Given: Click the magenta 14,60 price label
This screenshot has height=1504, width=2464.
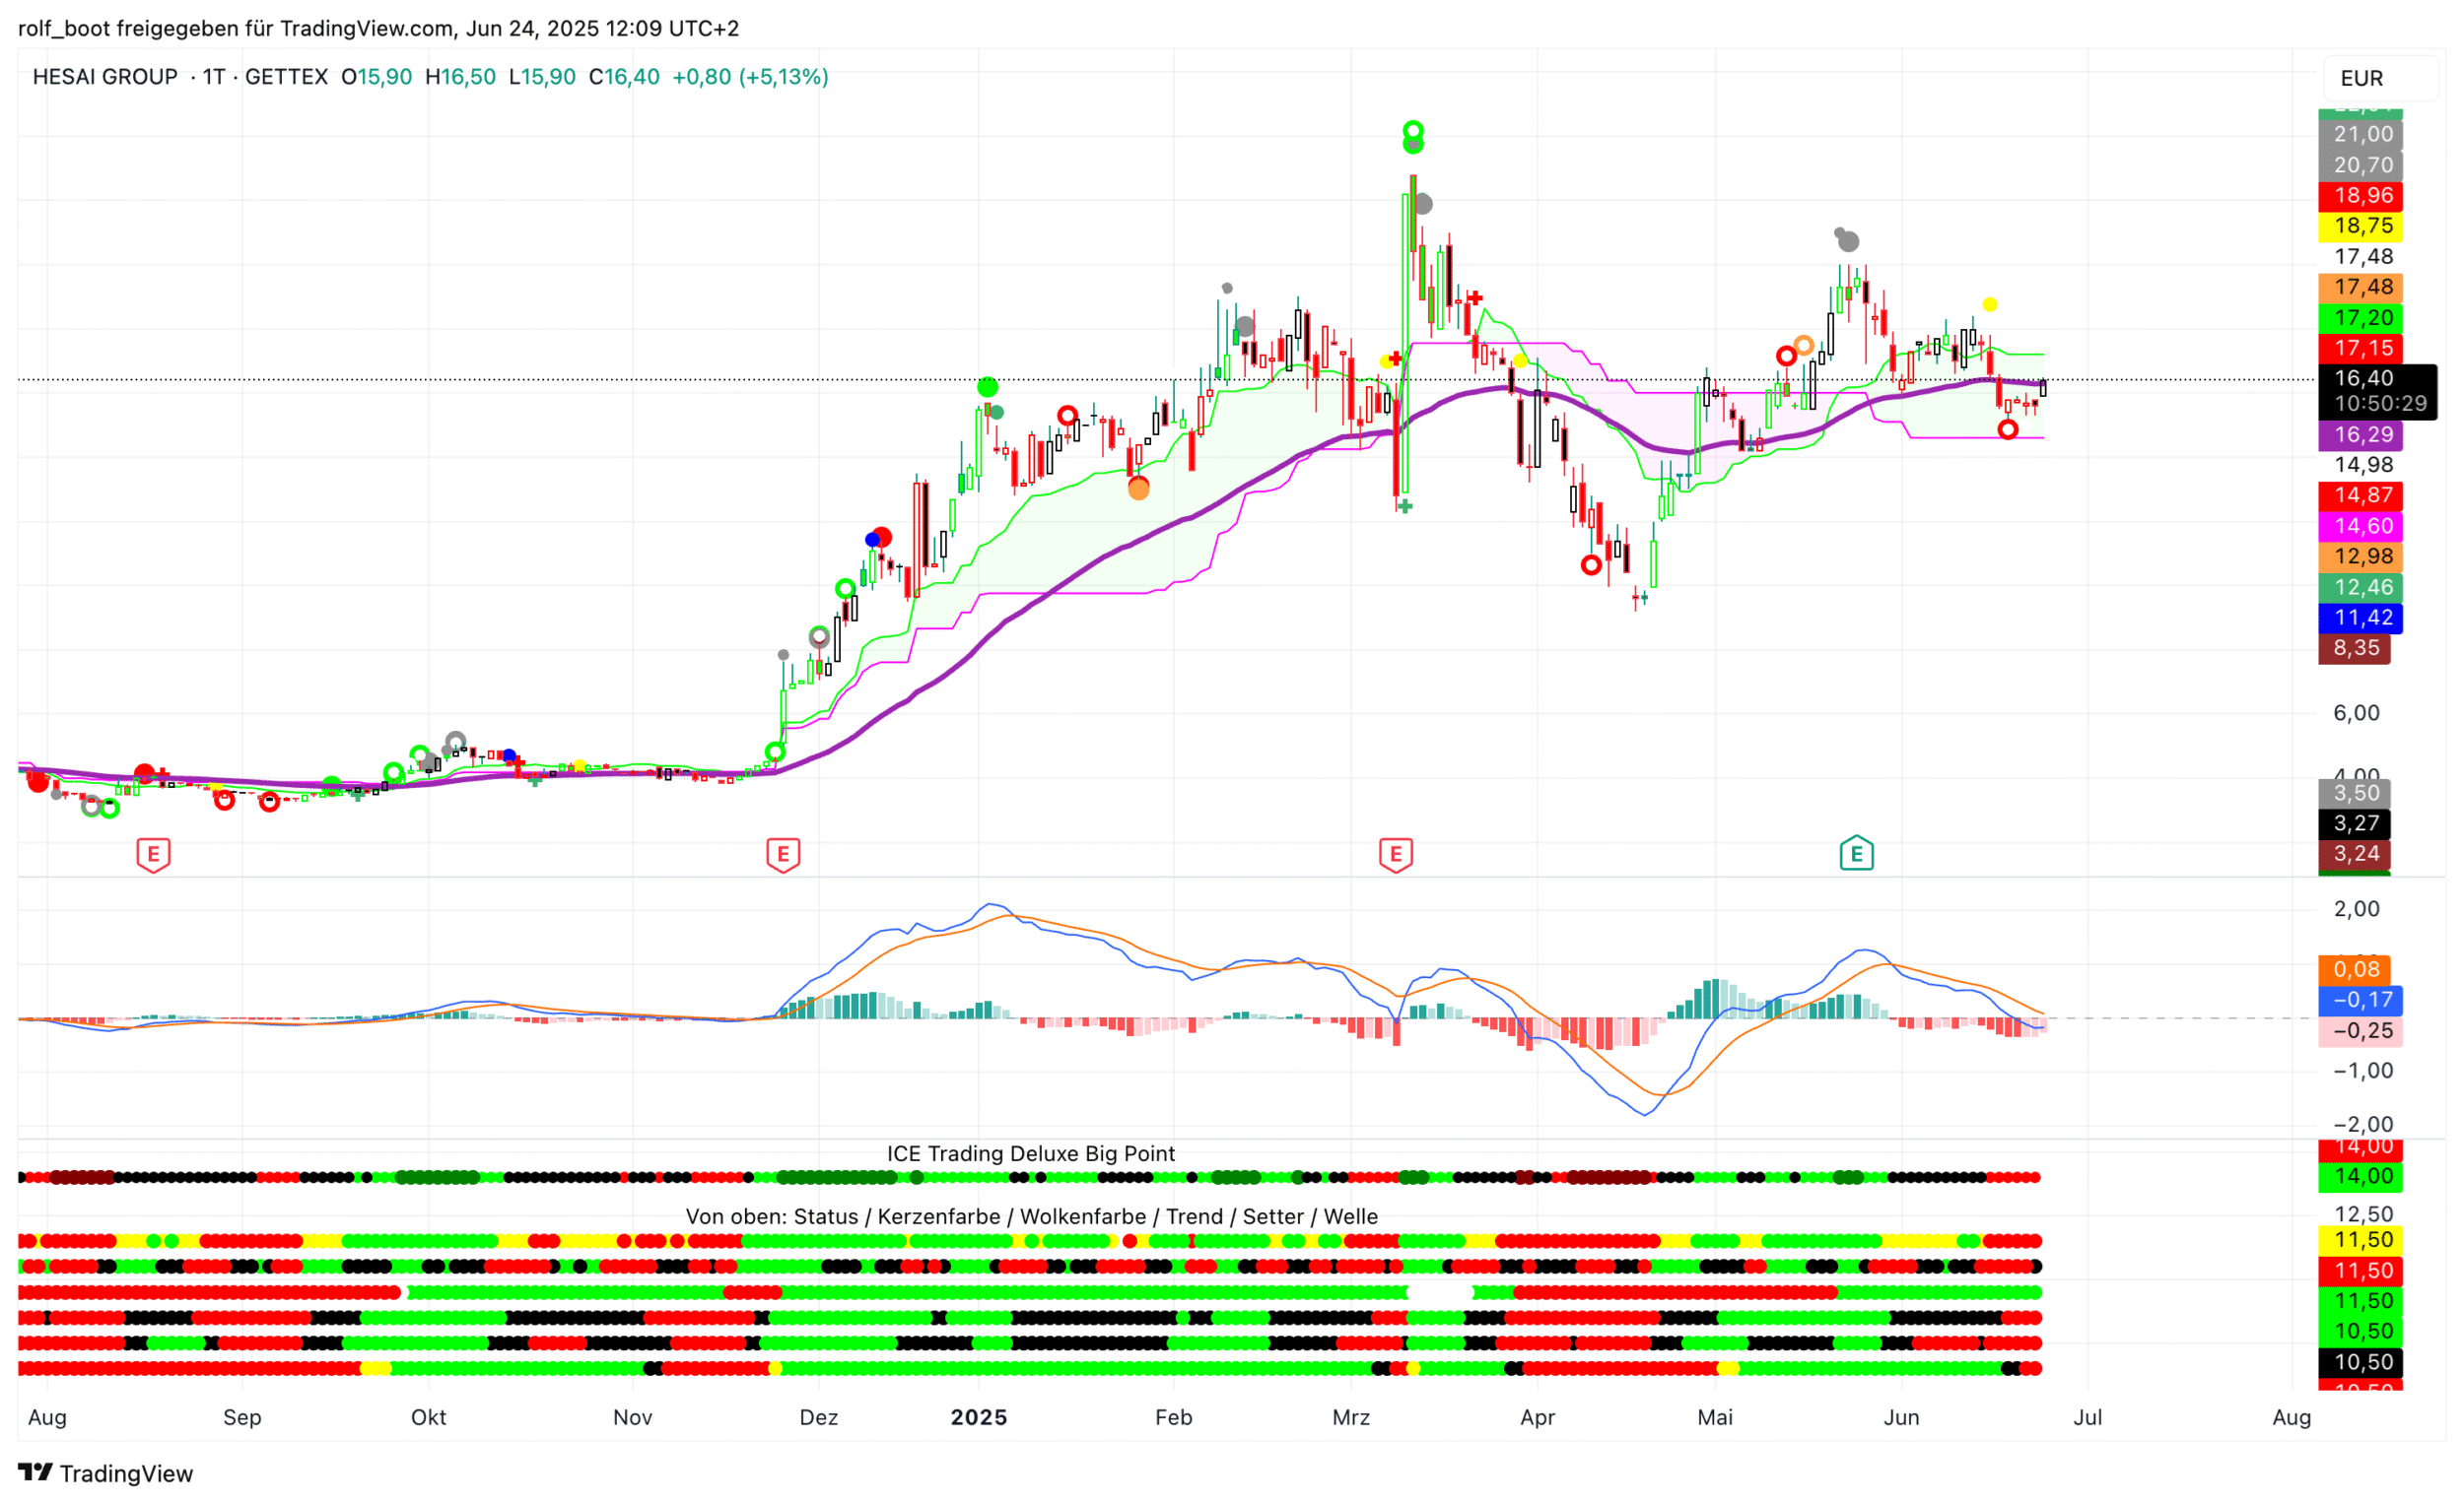Looking at the screenshot, I should point(2362,526).
